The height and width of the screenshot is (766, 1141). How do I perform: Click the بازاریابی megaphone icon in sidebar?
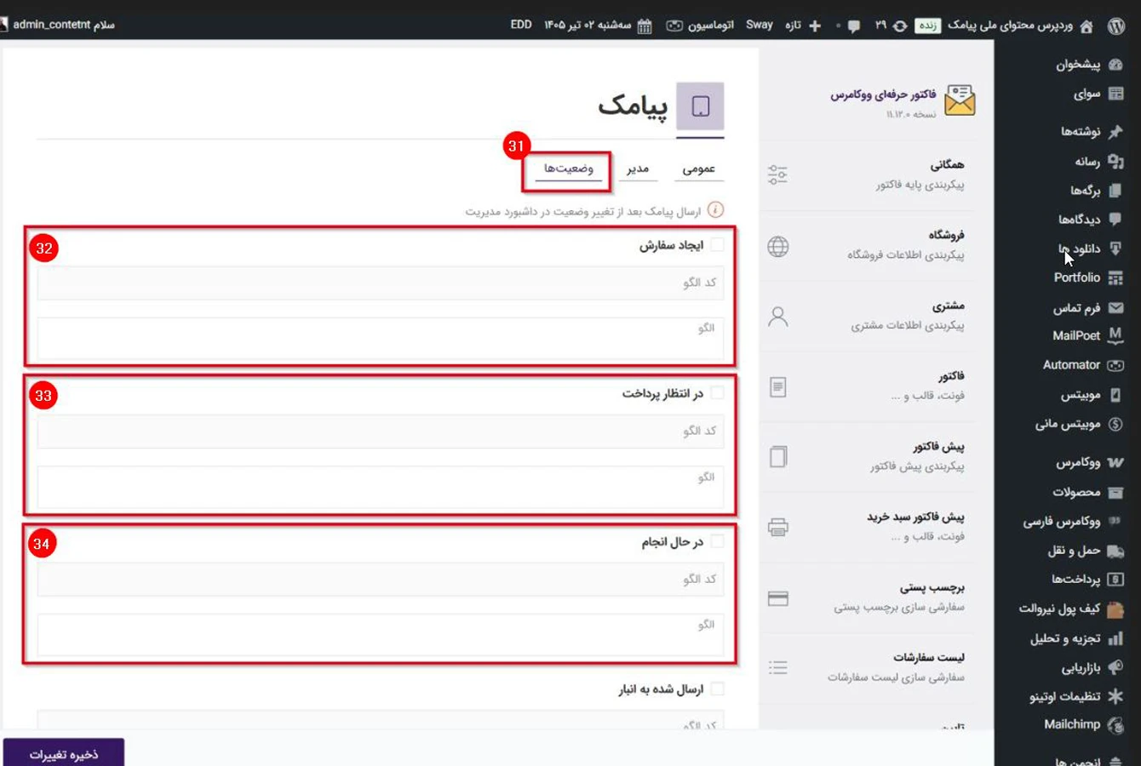(1115, 667)
